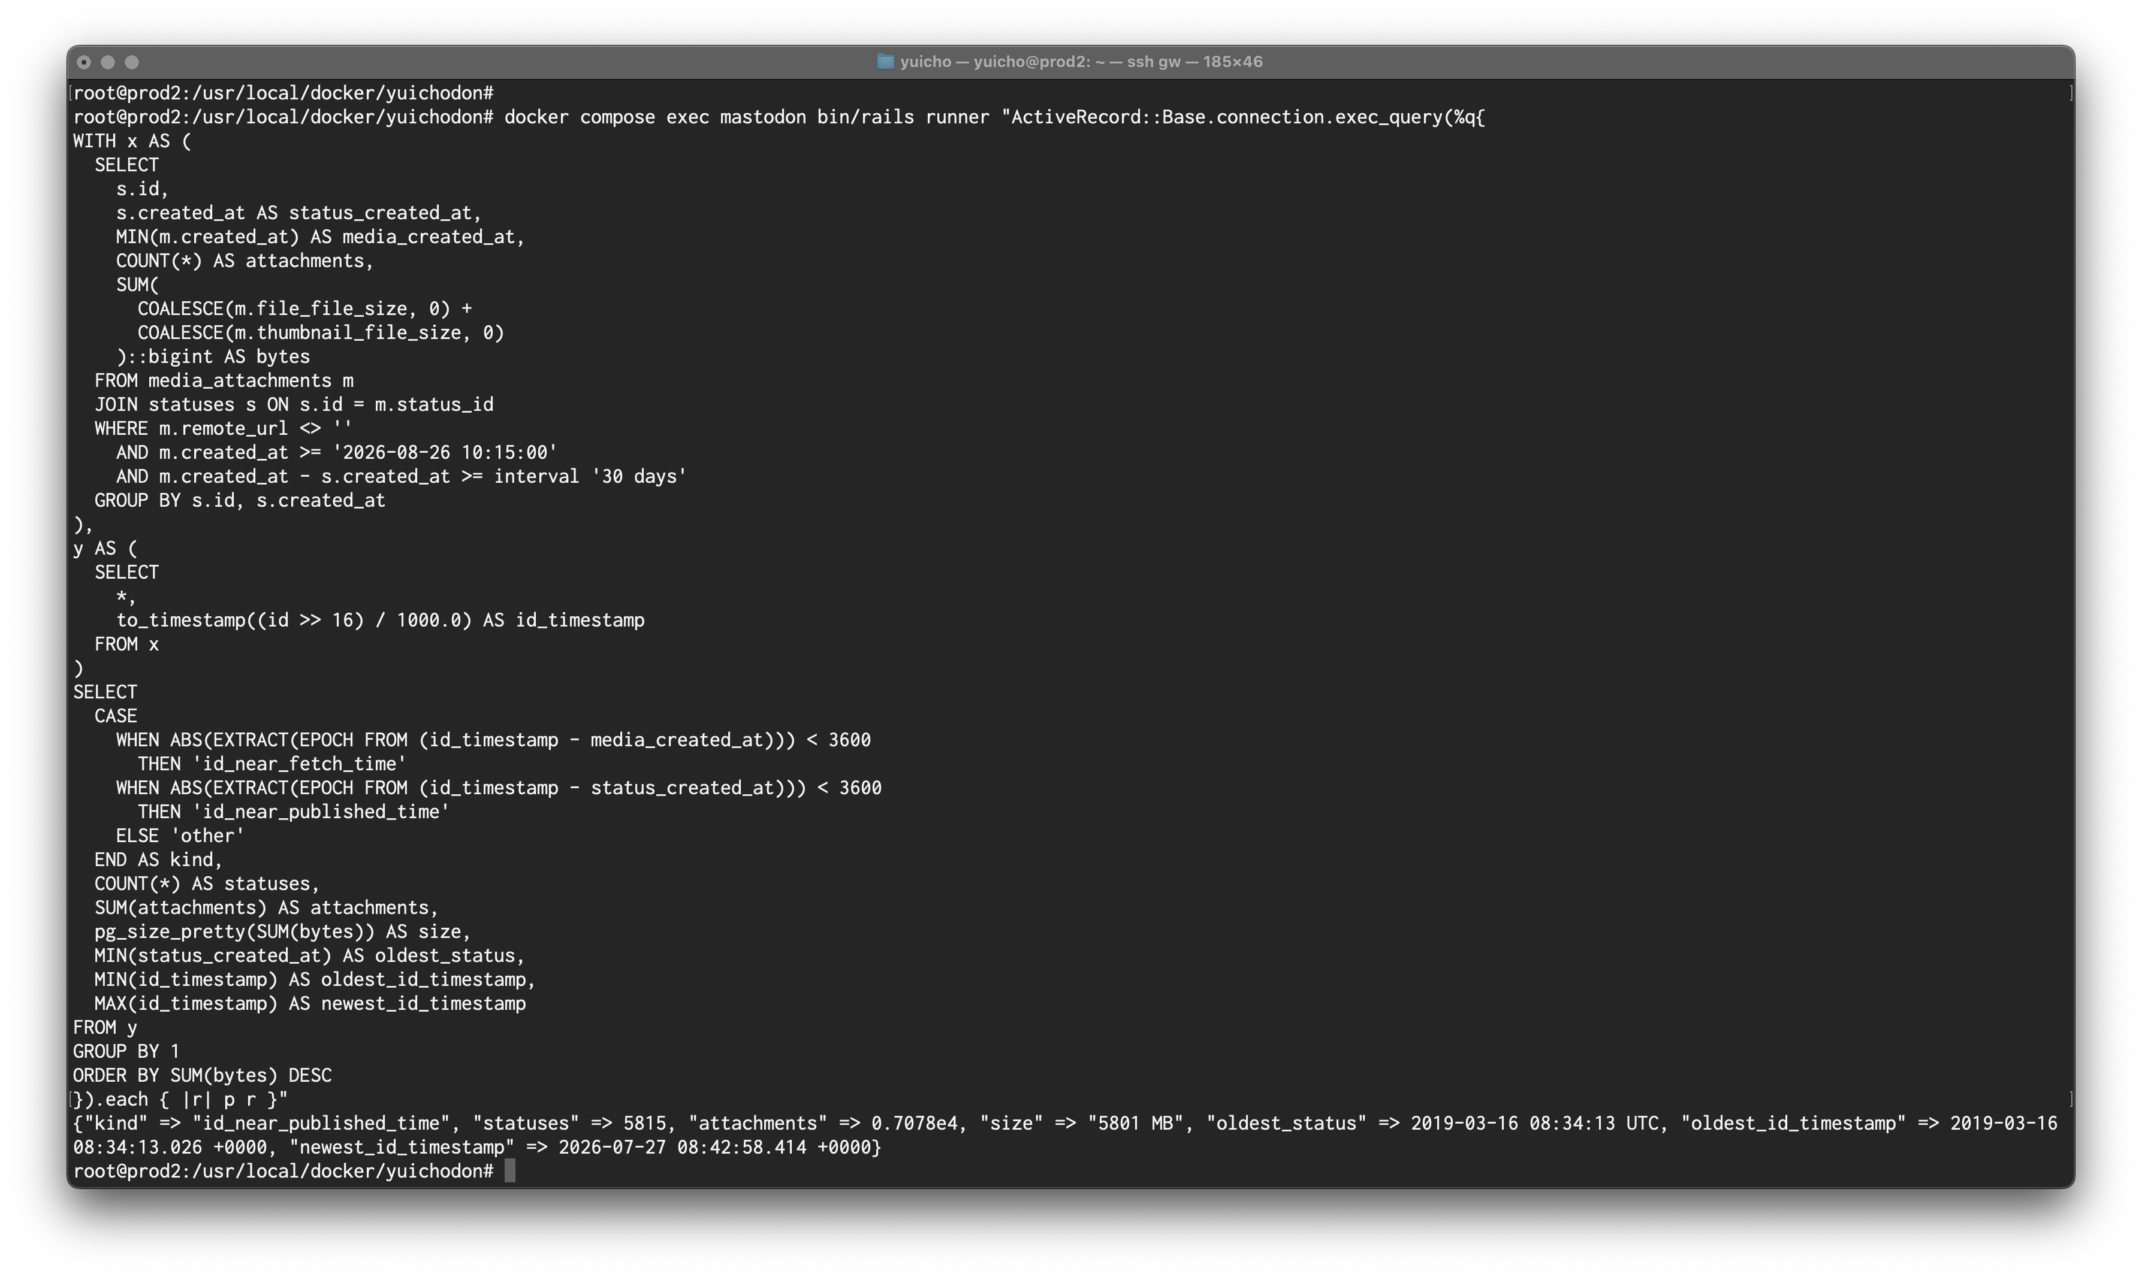Click 'FROM x' line
The height and width of the screenshot is (1277, 2142).
click(x=126, y=644)
